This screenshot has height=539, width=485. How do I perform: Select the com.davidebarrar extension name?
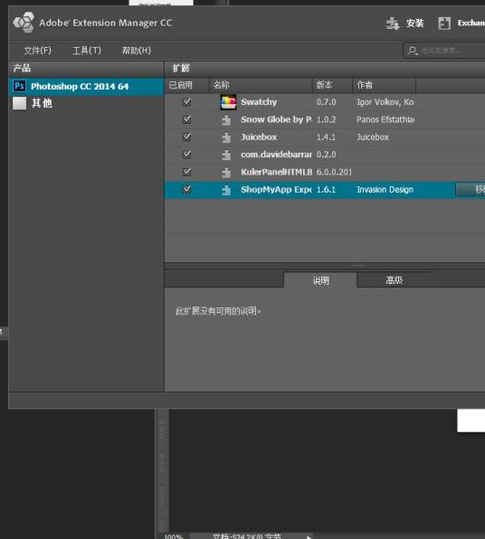(x=276, y=155)
